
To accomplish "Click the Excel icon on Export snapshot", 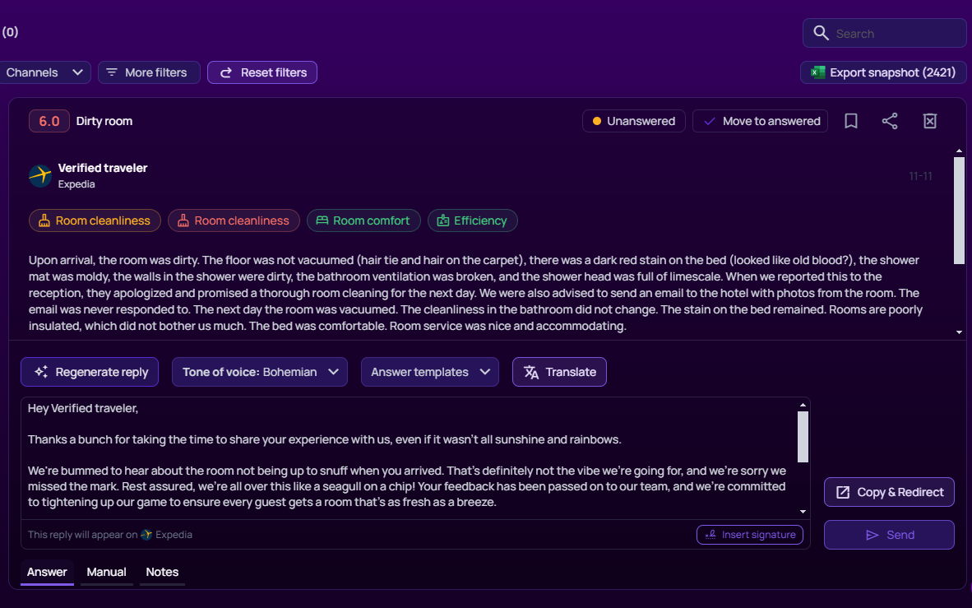I will coord(817,72).
